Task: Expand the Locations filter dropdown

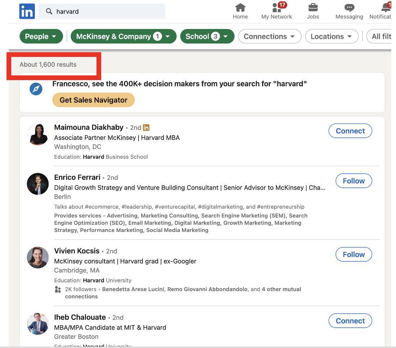Action: pyautogui.click(x=331, y=36)
